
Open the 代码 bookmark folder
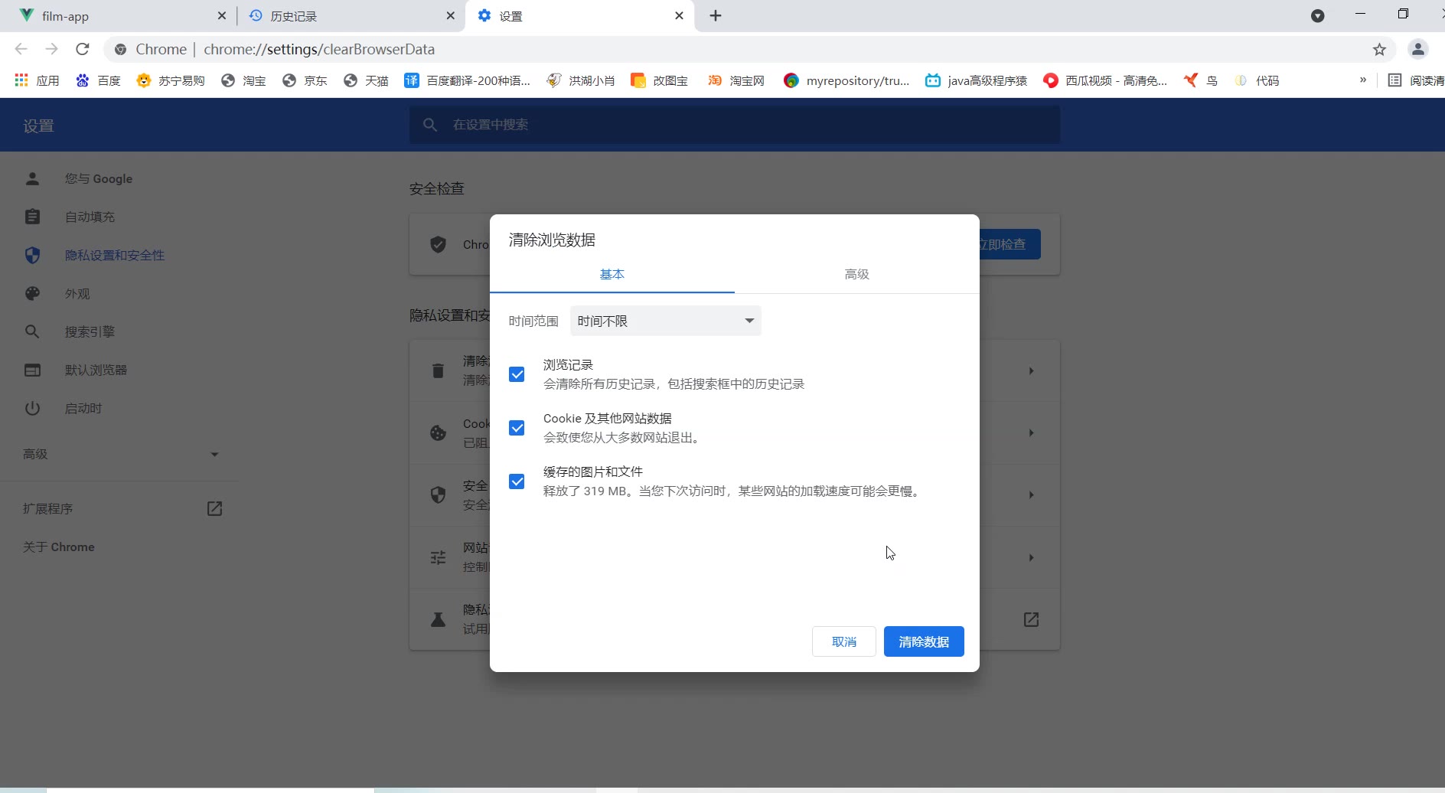[1256, 80]
